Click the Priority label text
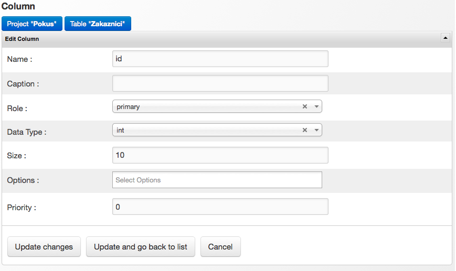Viewport: 456px width, 271px height. tap(22, 208)
